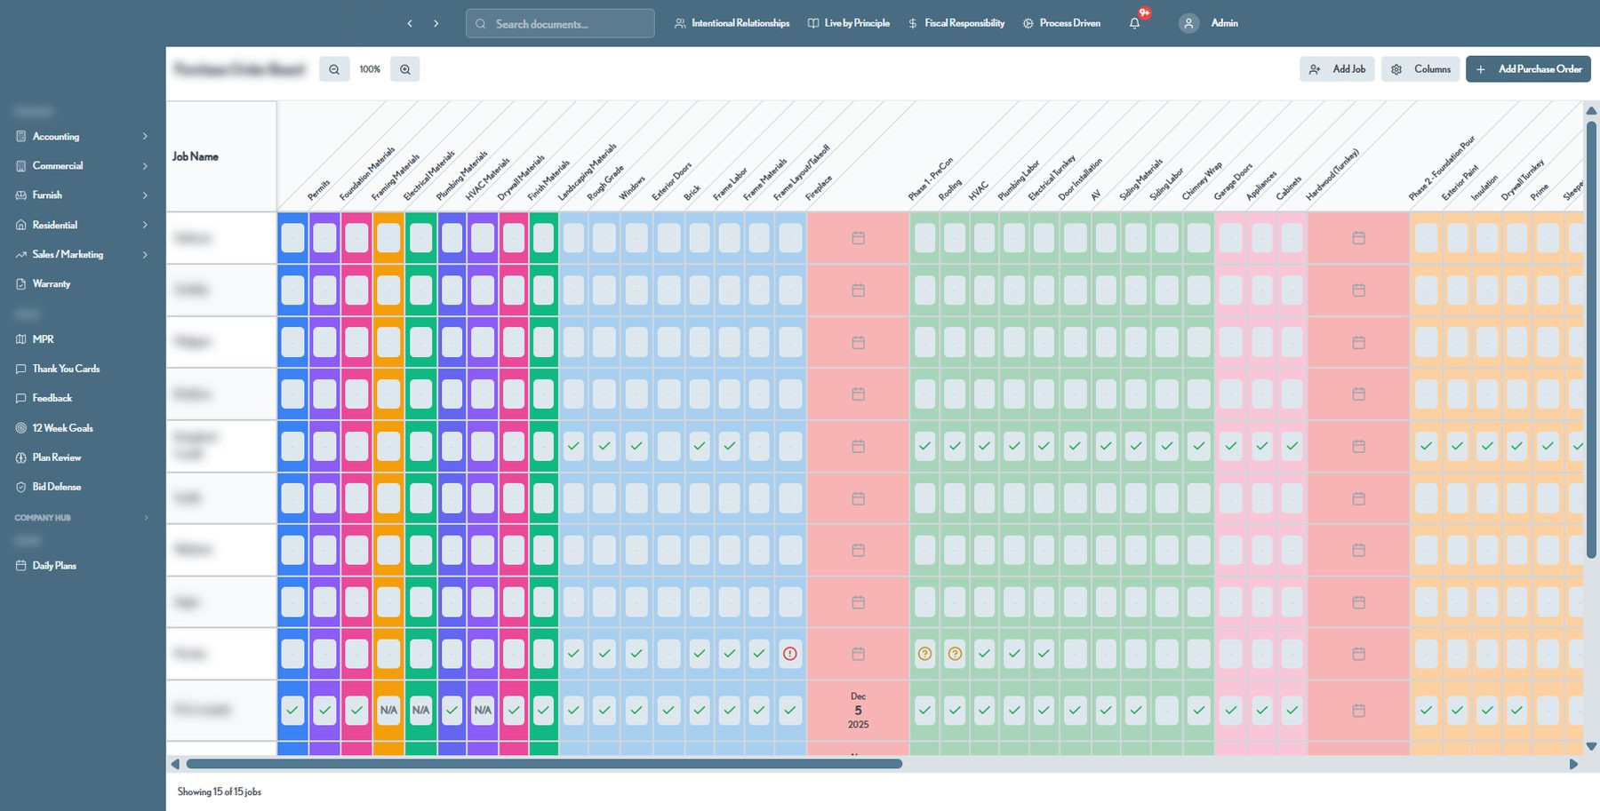The height and width of the screenshot is (811, 1600).
Task: Click the Hardwood (Turnkey) column header
Action: coord(1332,174)
